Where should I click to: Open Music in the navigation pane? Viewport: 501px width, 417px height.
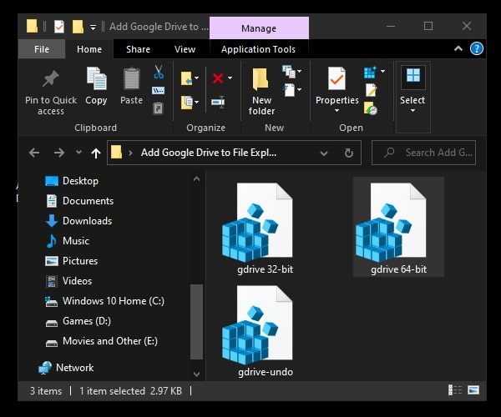click(x=67, y=241)
